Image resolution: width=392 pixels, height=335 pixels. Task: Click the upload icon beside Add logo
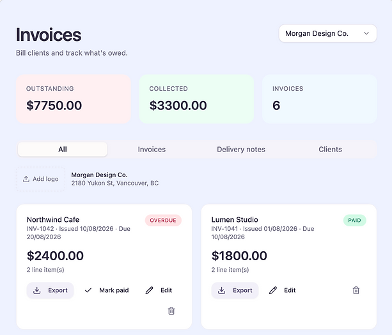coord(26,179)
